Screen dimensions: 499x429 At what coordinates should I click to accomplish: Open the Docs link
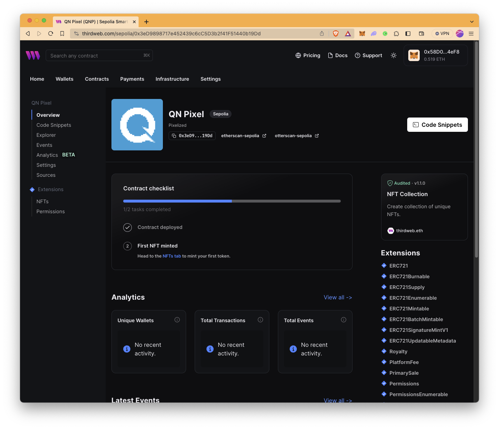click(338, 55)
